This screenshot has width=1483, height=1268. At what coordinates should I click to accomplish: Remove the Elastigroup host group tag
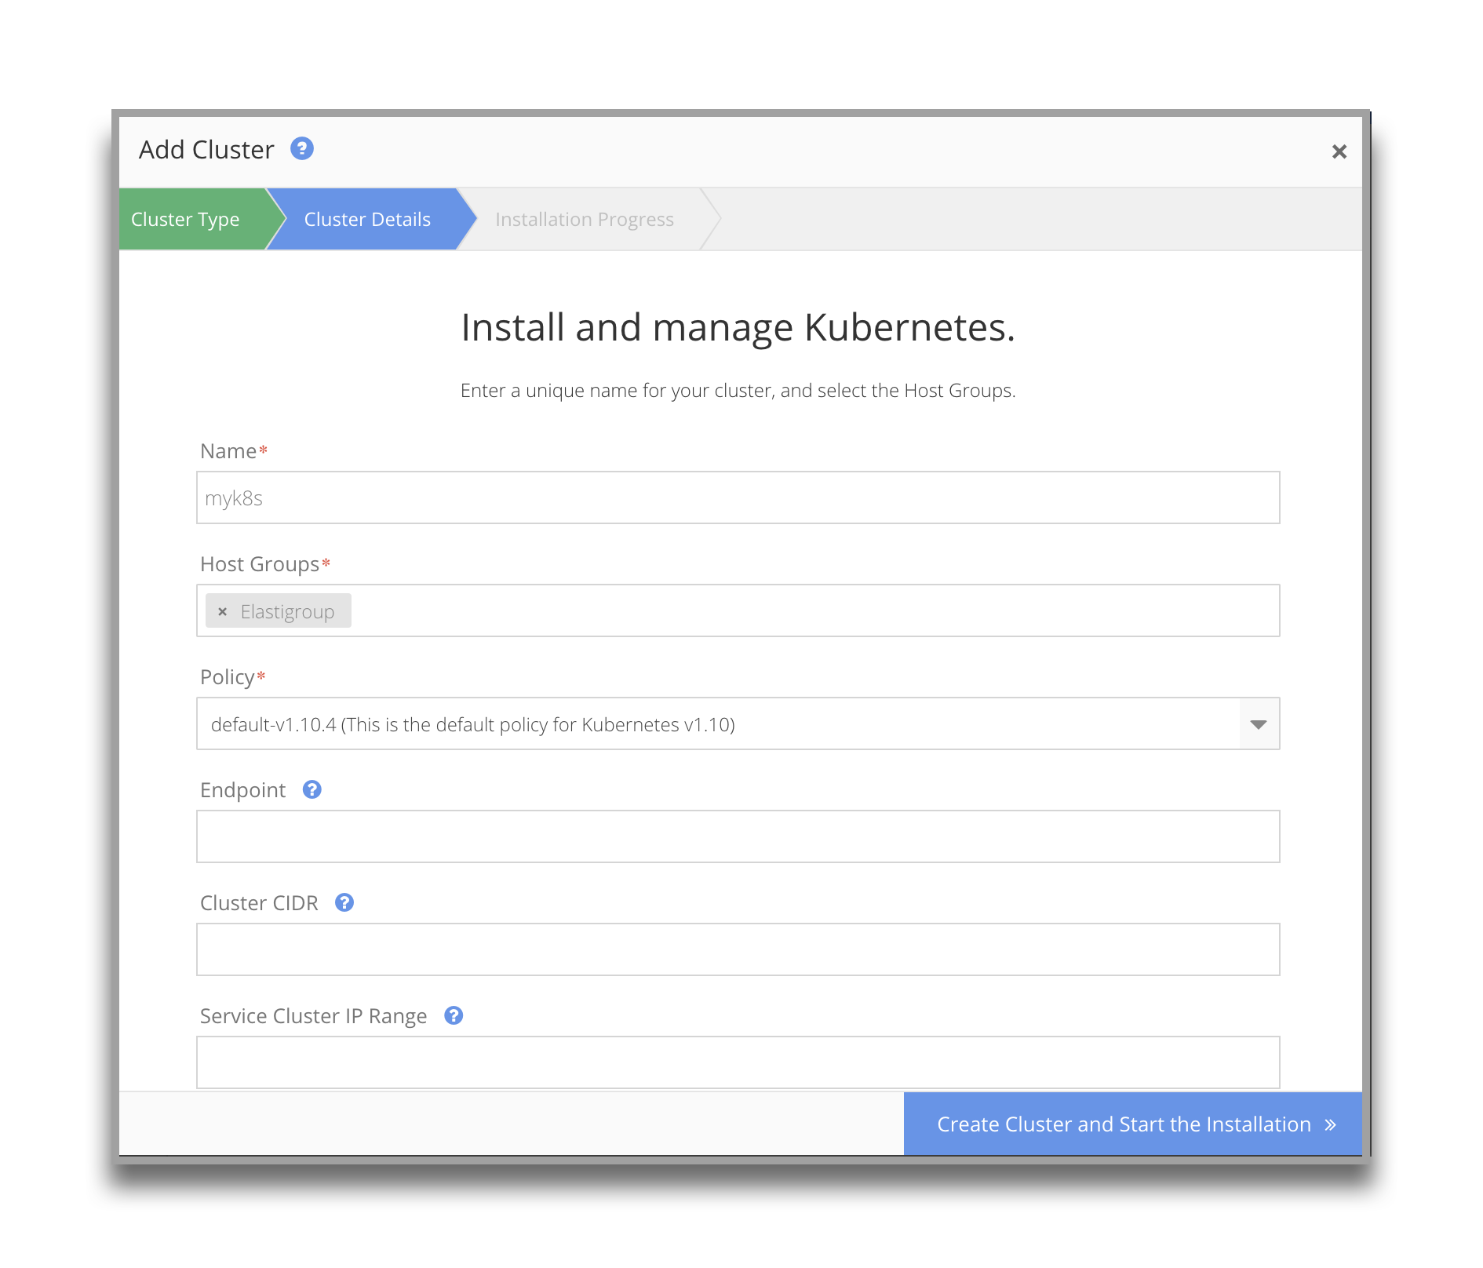point(223,611)
